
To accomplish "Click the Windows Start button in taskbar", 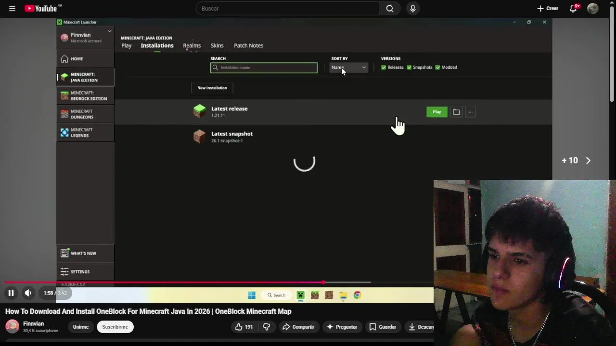I will coord(252,295).
